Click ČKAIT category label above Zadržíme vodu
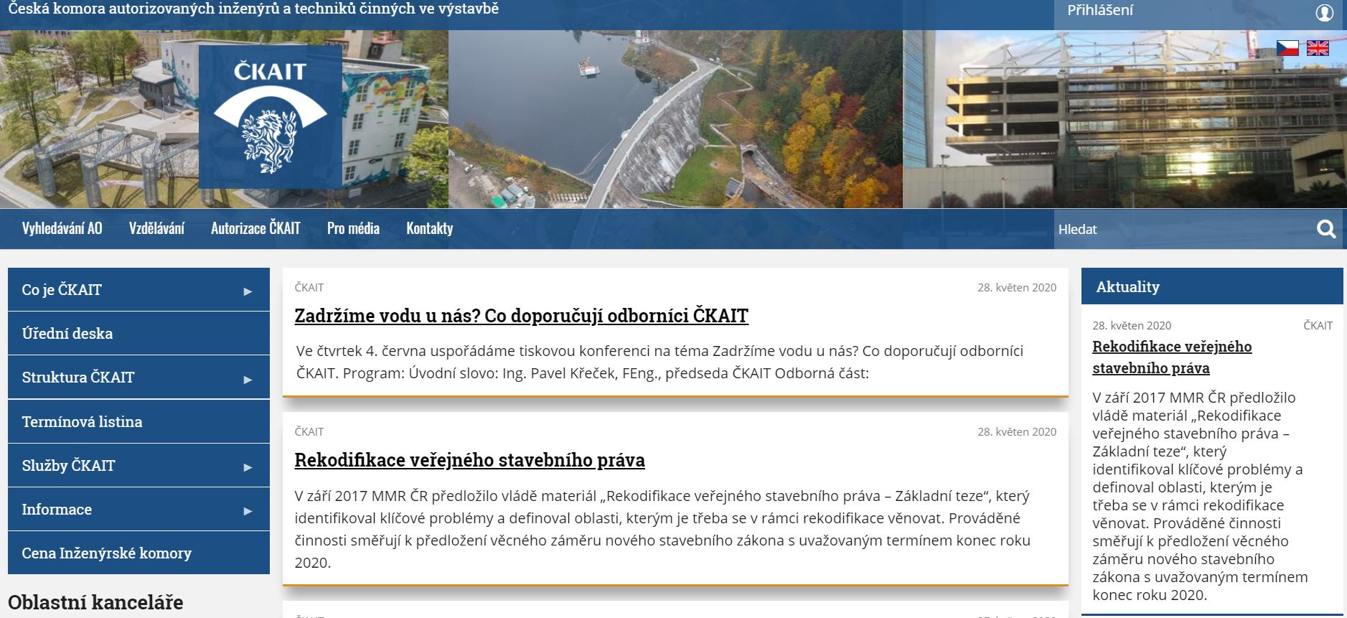Screen dimensions: 1347x618 tap(309, 287)
